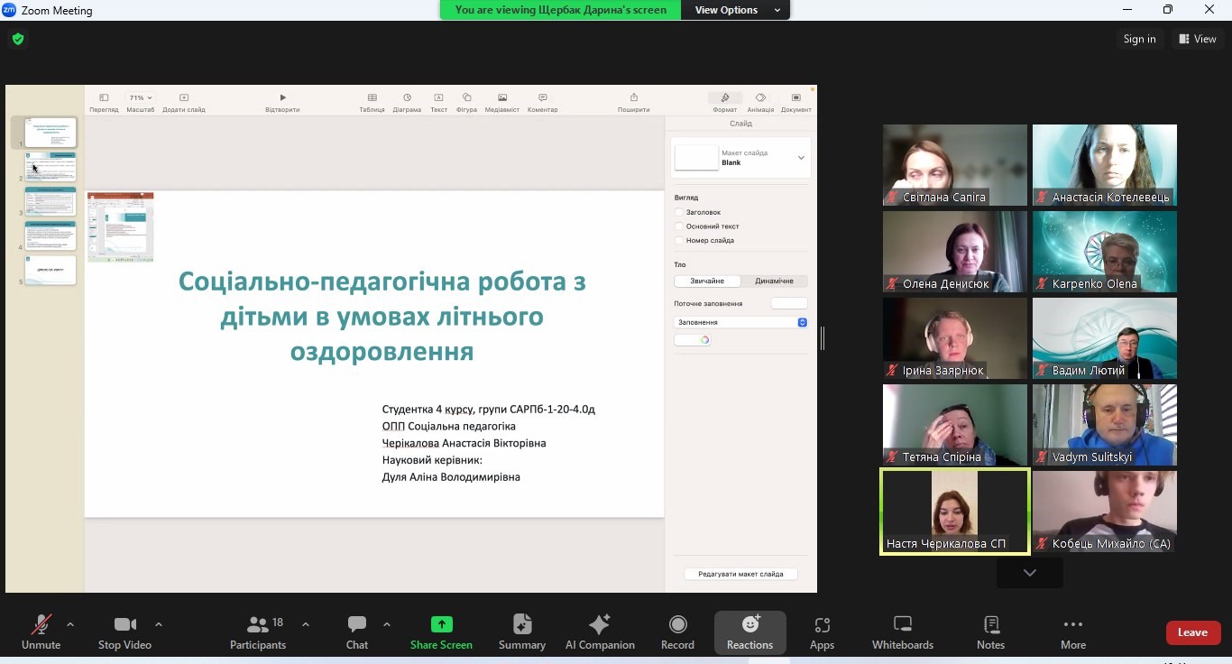The image size is (1232, 664).
Task: Click the green Share Screen icon
Action: 441,624
